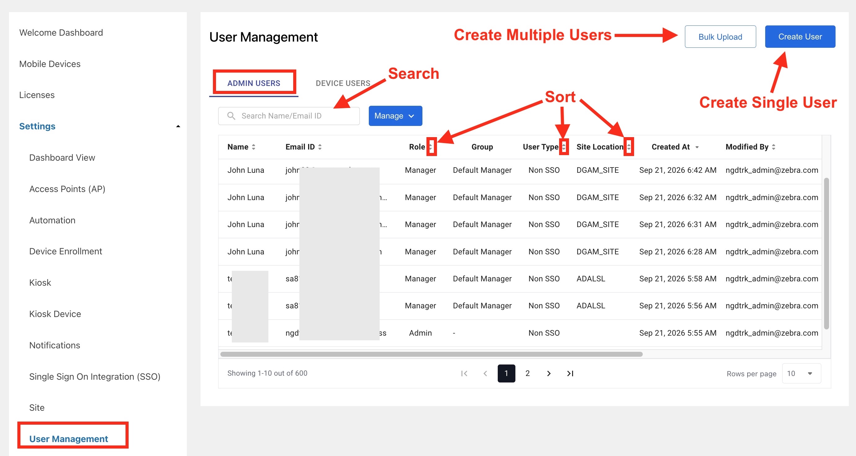Screen dimensions: 856x456
Task: Open Licenses in the sidebar
Action: pyautogui.click(x=37, y=95)
